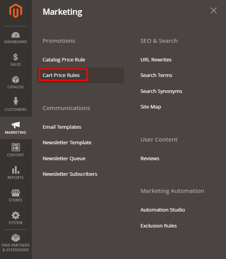Select Cart Price Rules

[61, 75]
